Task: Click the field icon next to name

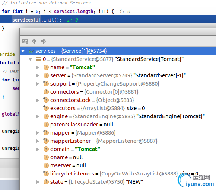Action: tap(46, 67)
